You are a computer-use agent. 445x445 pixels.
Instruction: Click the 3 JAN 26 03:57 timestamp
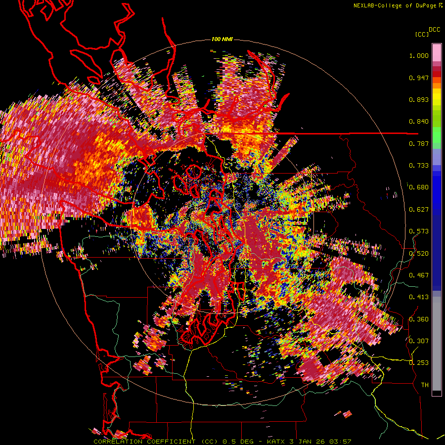320,442
